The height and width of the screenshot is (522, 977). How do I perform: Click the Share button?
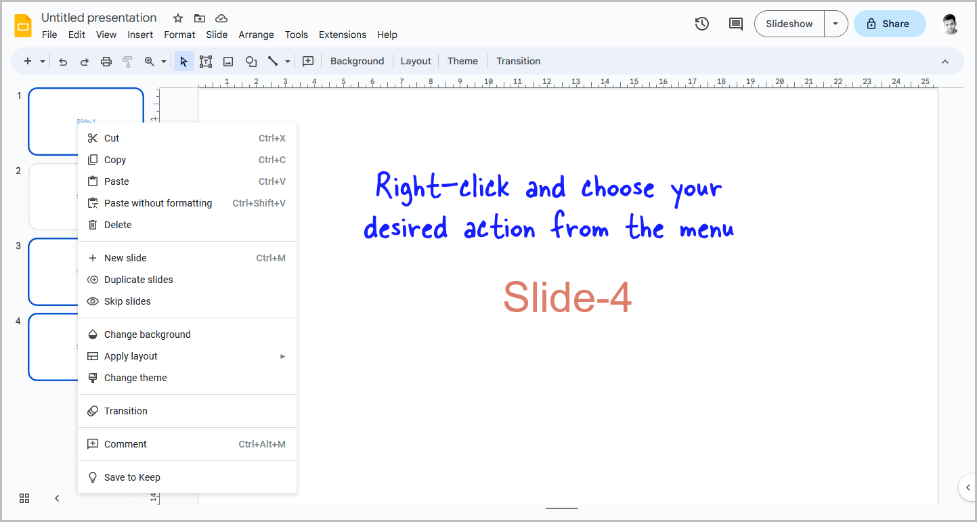tap(889, 23)
